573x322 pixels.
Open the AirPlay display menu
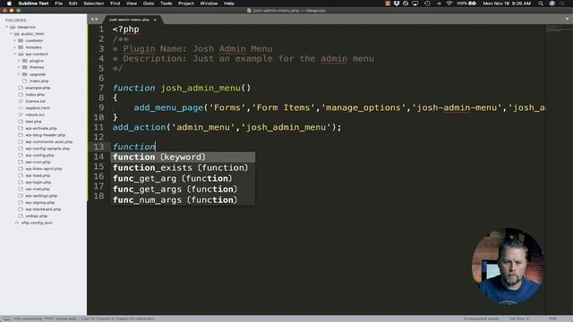pos(415,4)
